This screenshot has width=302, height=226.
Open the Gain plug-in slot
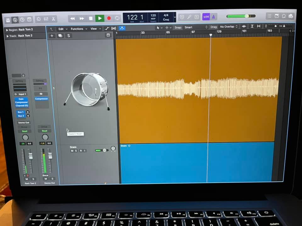pyautogui.click(x=21, y=99)
